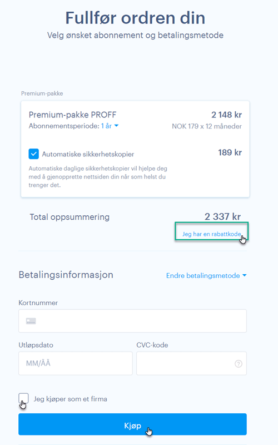Click inside the CVC-kode input field
The width and height of the screenshot is (278, 445).
tap(191, 363)
